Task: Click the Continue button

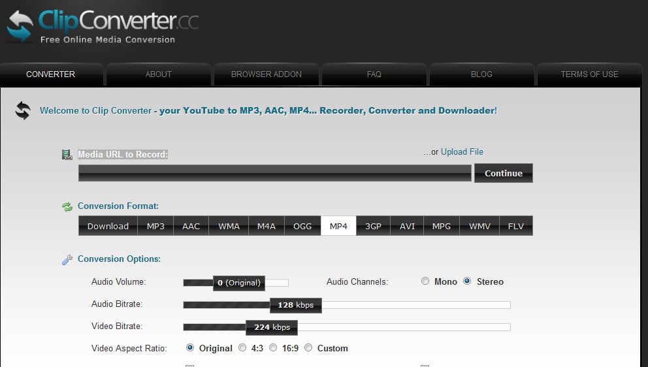Action: [x=504, y=173]
